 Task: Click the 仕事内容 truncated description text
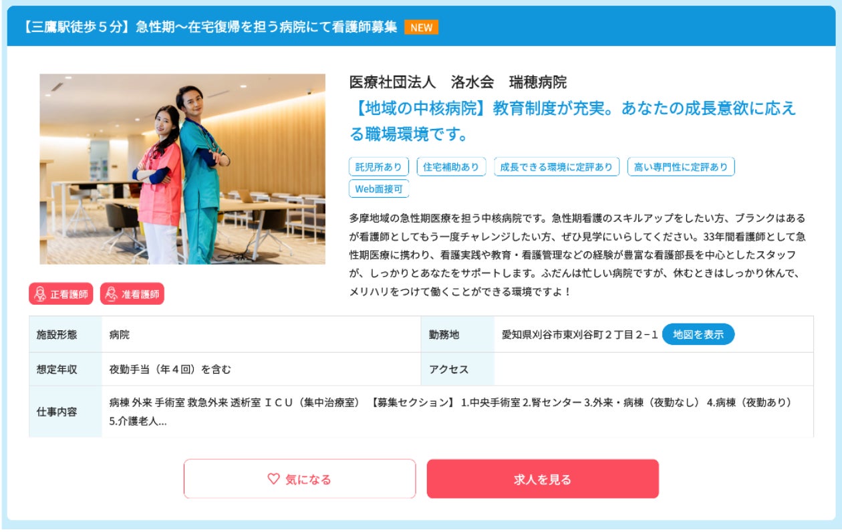tap(450, 412)
